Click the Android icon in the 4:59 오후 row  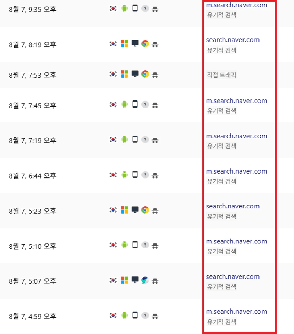pos(124,316)
